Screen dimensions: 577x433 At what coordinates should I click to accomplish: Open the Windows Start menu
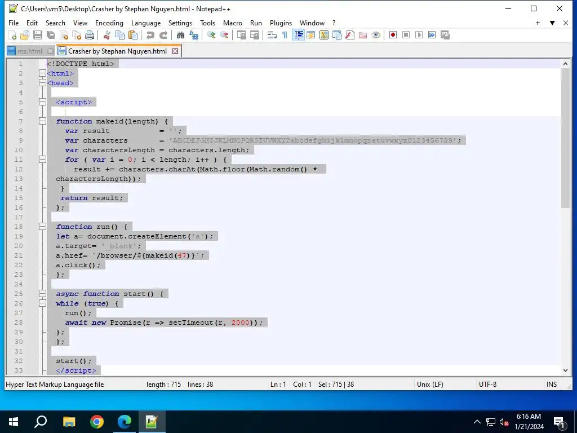(x=14, y=422)
